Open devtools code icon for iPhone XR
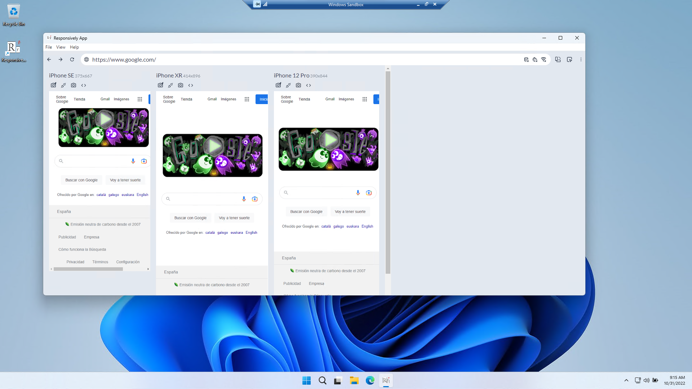The height and width of the screenshot is (389, 692). 191,85
